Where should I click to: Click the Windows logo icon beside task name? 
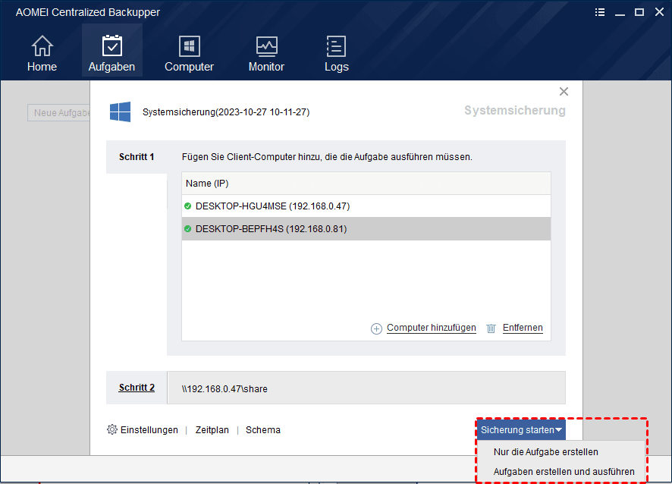120,112
